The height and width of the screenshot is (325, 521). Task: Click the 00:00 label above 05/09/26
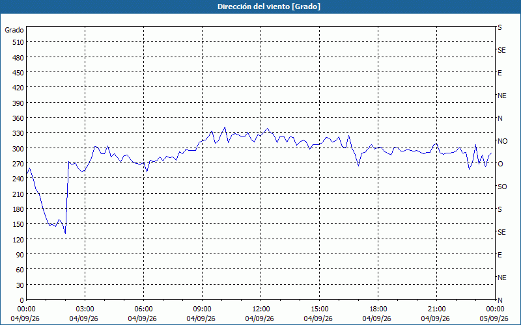[495, 309]
